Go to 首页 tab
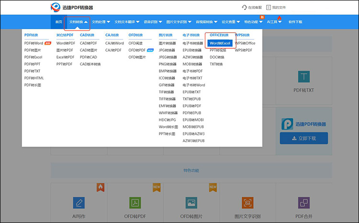The image size is (359, 223). pos(58,22)
